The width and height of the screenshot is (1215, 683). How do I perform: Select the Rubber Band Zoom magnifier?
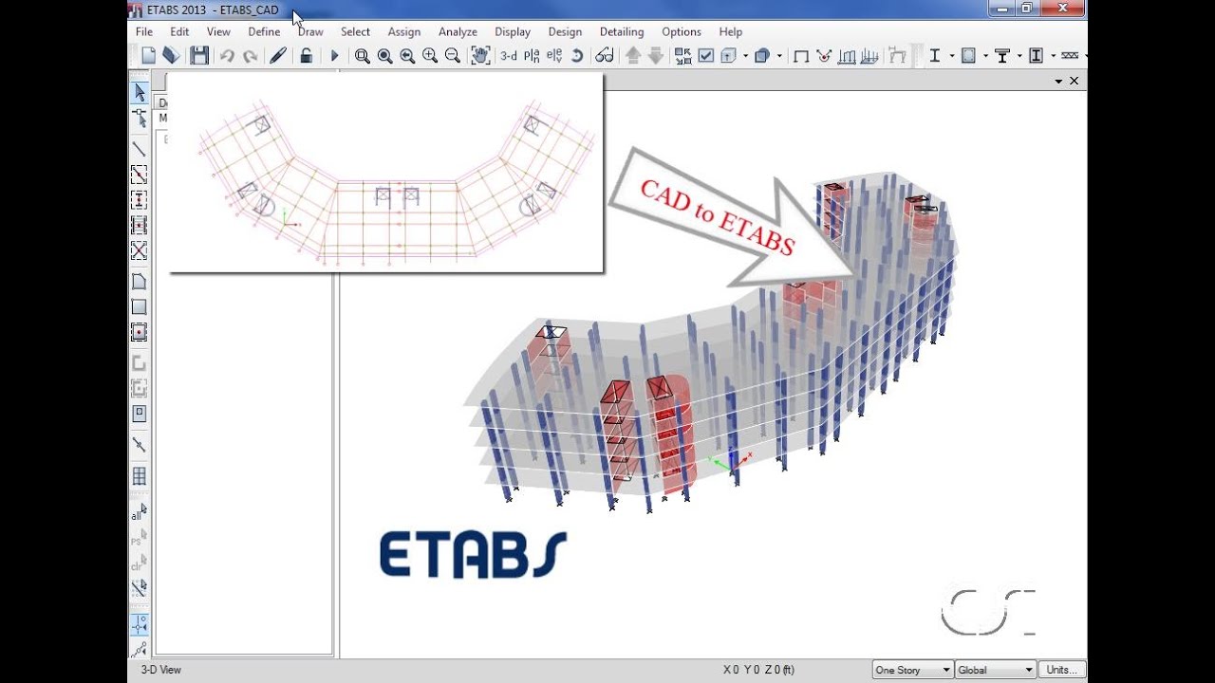click(x=363, y=56)
